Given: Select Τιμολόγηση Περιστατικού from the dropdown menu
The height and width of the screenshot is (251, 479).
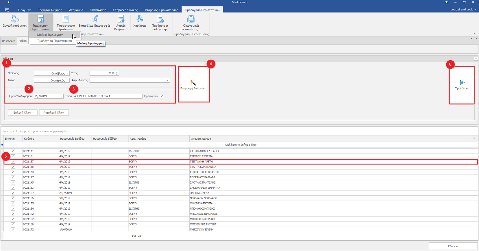Looking at the screenshot, I should tap(54, 41).
